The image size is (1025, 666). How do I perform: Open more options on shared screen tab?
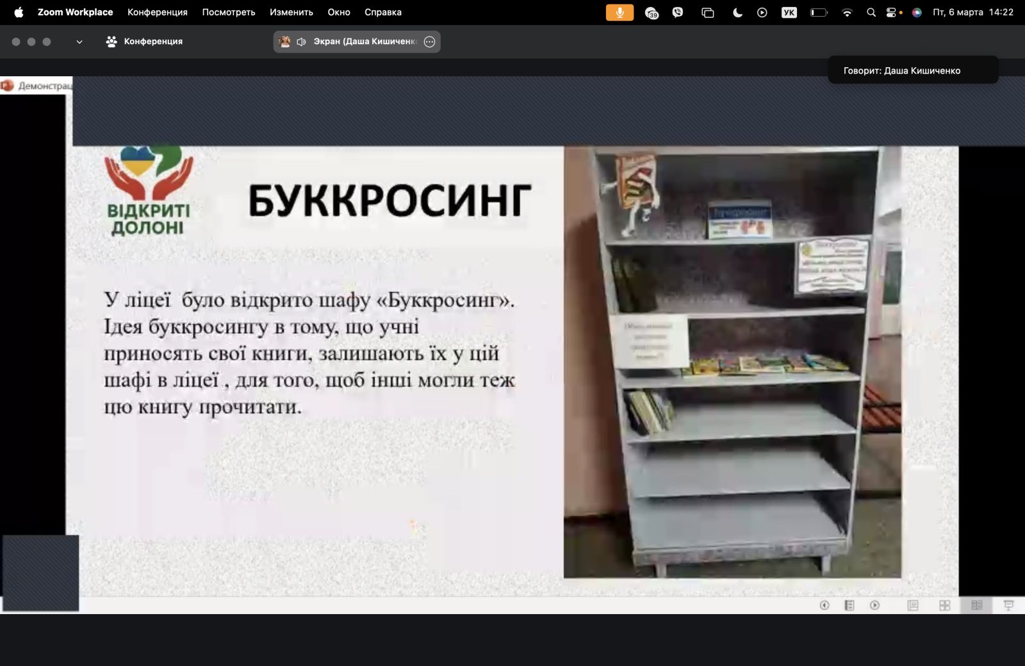(430, 42)
